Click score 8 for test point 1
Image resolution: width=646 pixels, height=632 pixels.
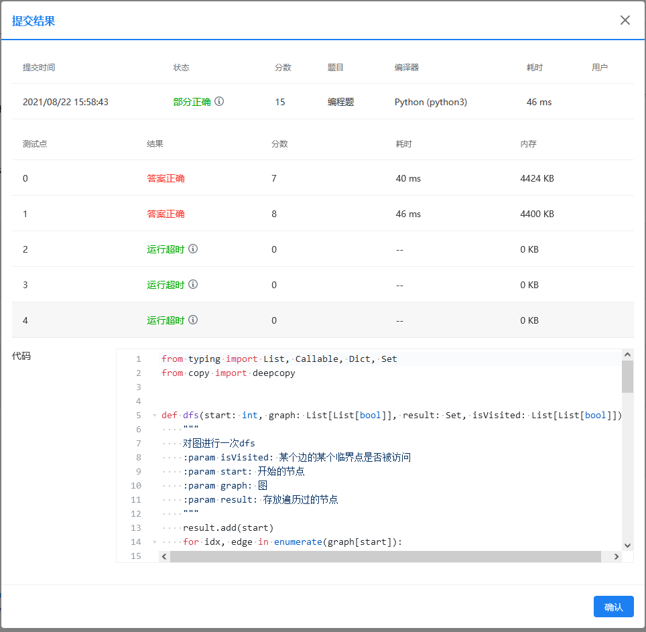(x=274, y=214)
